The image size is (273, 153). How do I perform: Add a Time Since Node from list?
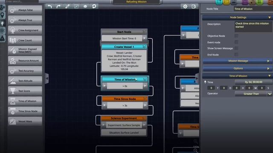25,111
